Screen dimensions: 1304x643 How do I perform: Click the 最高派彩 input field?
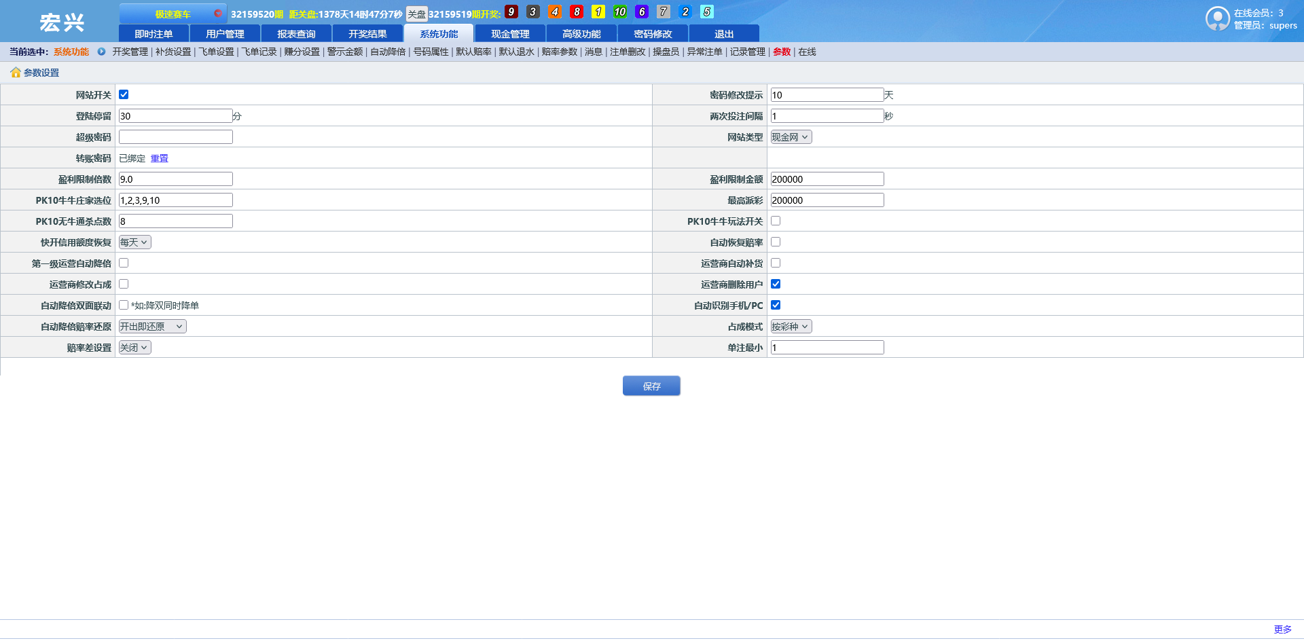coord(827,200)
